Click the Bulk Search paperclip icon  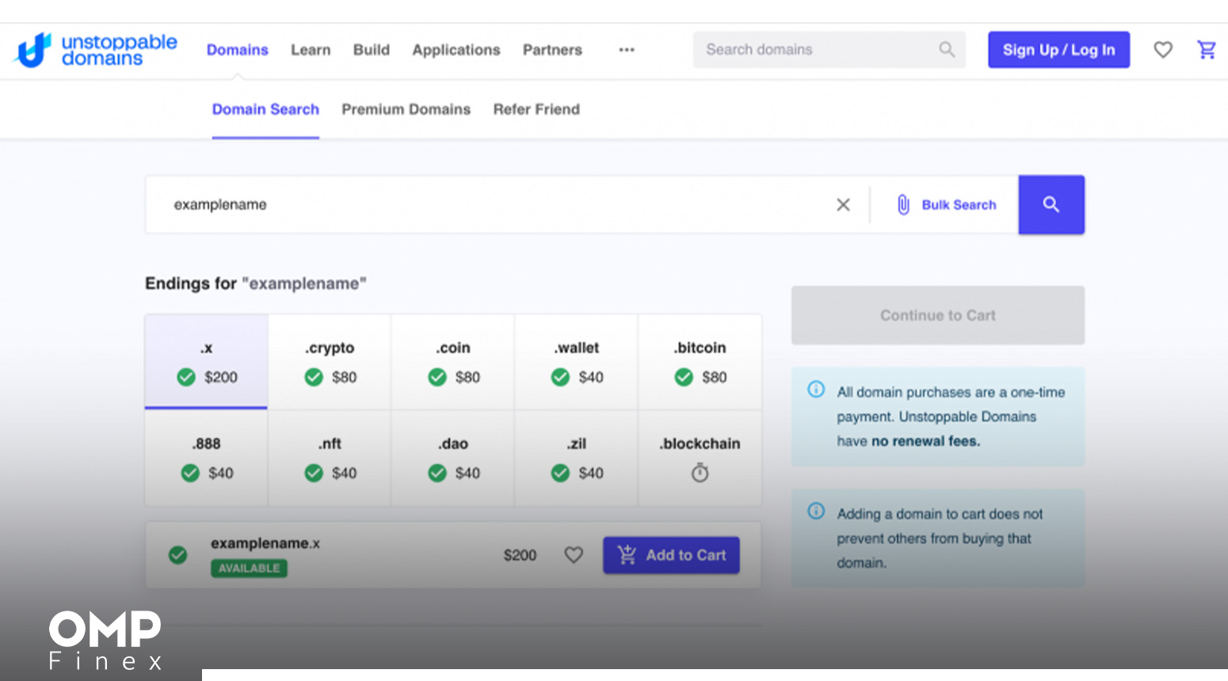[x=903, y=205]
